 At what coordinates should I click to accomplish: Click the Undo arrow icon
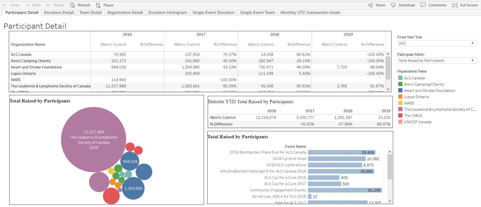click(5, 5)
